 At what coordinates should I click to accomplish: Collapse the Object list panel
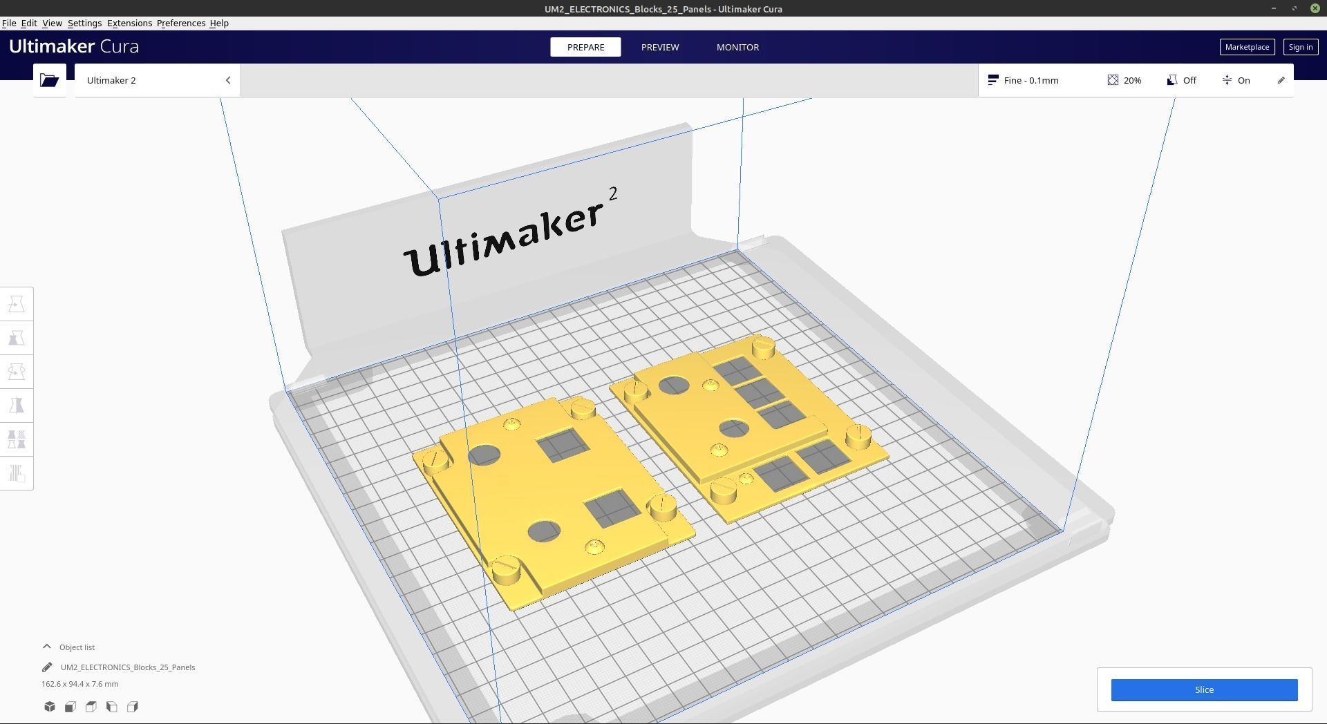pos(46,647)
